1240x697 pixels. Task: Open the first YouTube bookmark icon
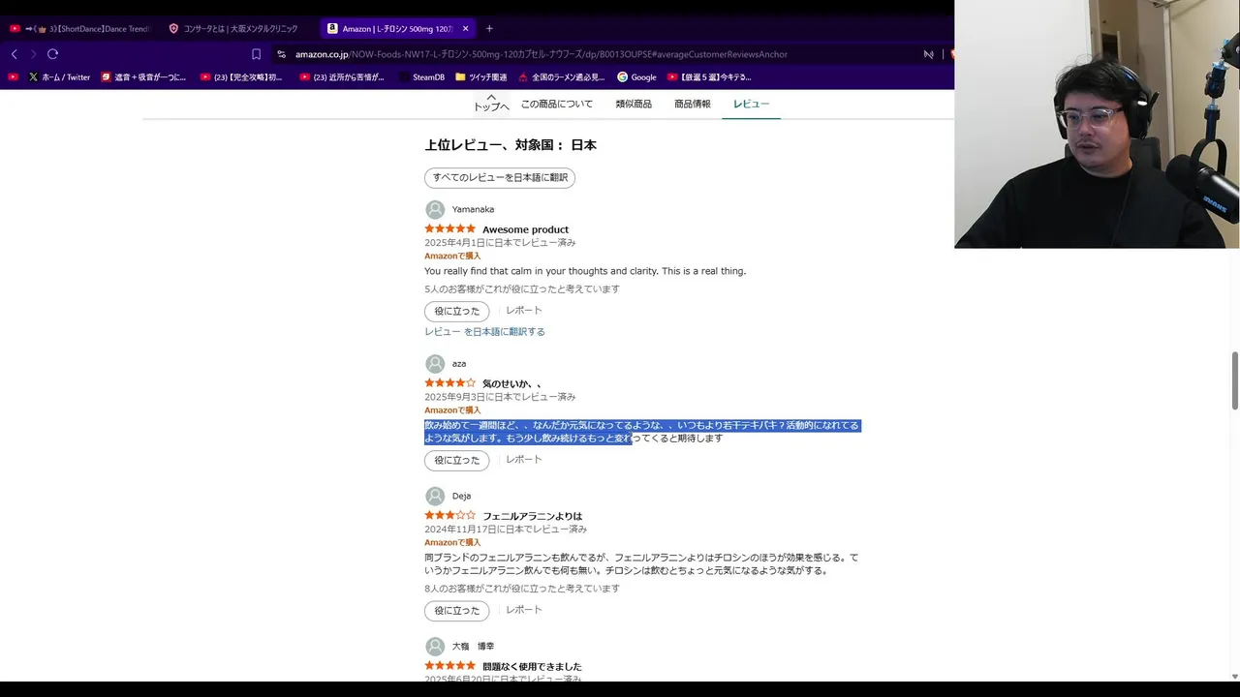tap(14, 77)
